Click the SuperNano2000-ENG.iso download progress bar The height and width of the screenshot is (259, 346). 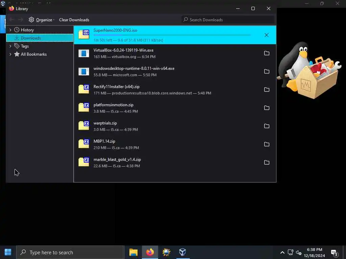coord(172,35)
